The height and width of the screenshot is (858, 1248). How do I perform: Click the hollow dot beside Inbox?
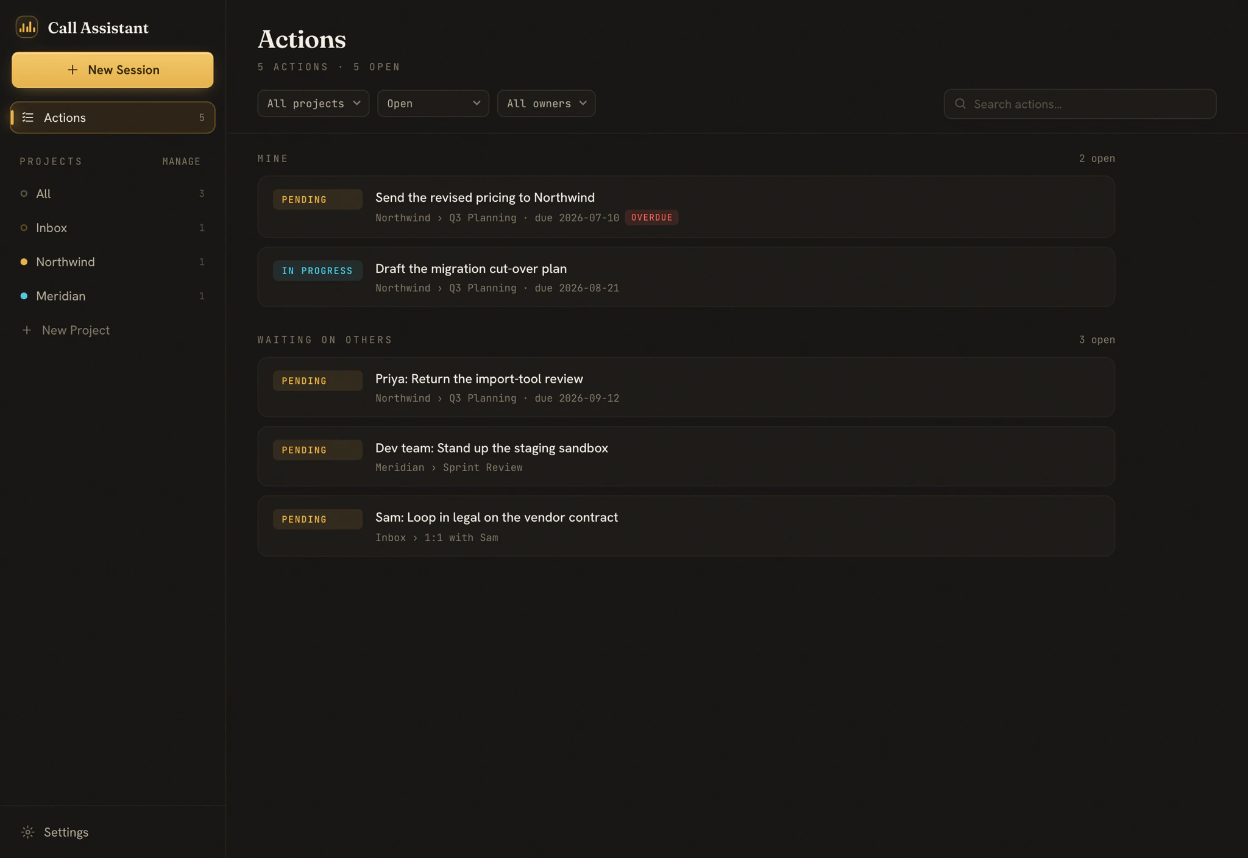pos(24,228)
